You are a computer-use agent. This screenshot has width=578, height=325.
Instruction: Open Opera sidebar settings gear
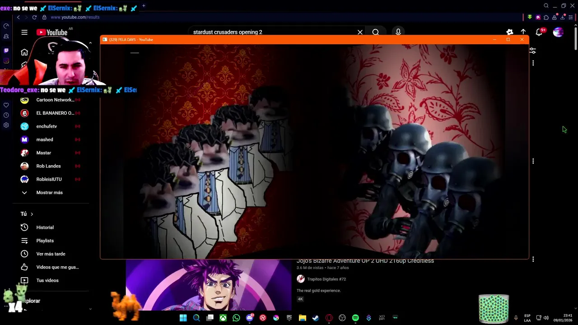(6, 125)
